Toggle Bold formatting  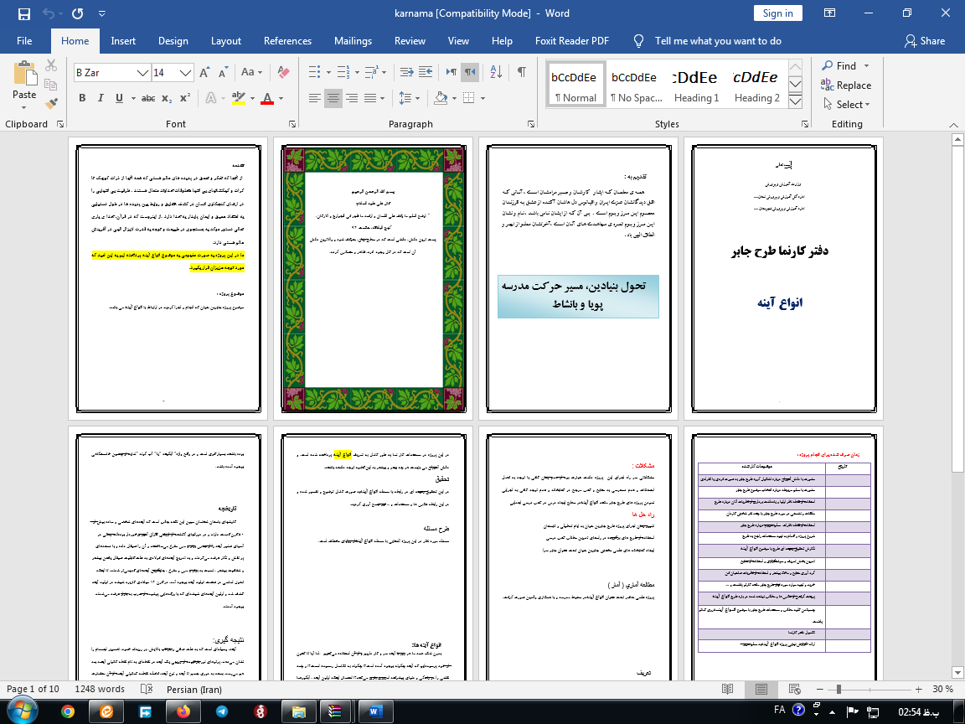(82, 98)
